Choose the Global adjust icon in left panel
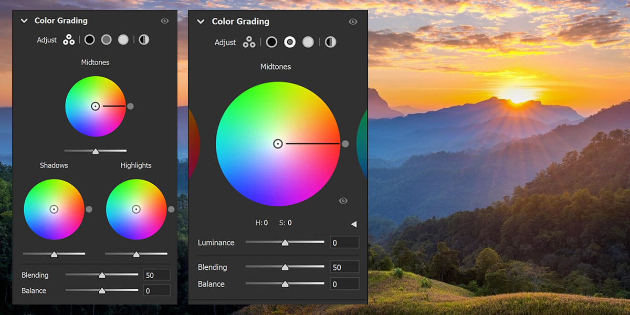The image size is (630, 315). pyautogui.click(x=143, y=39)
